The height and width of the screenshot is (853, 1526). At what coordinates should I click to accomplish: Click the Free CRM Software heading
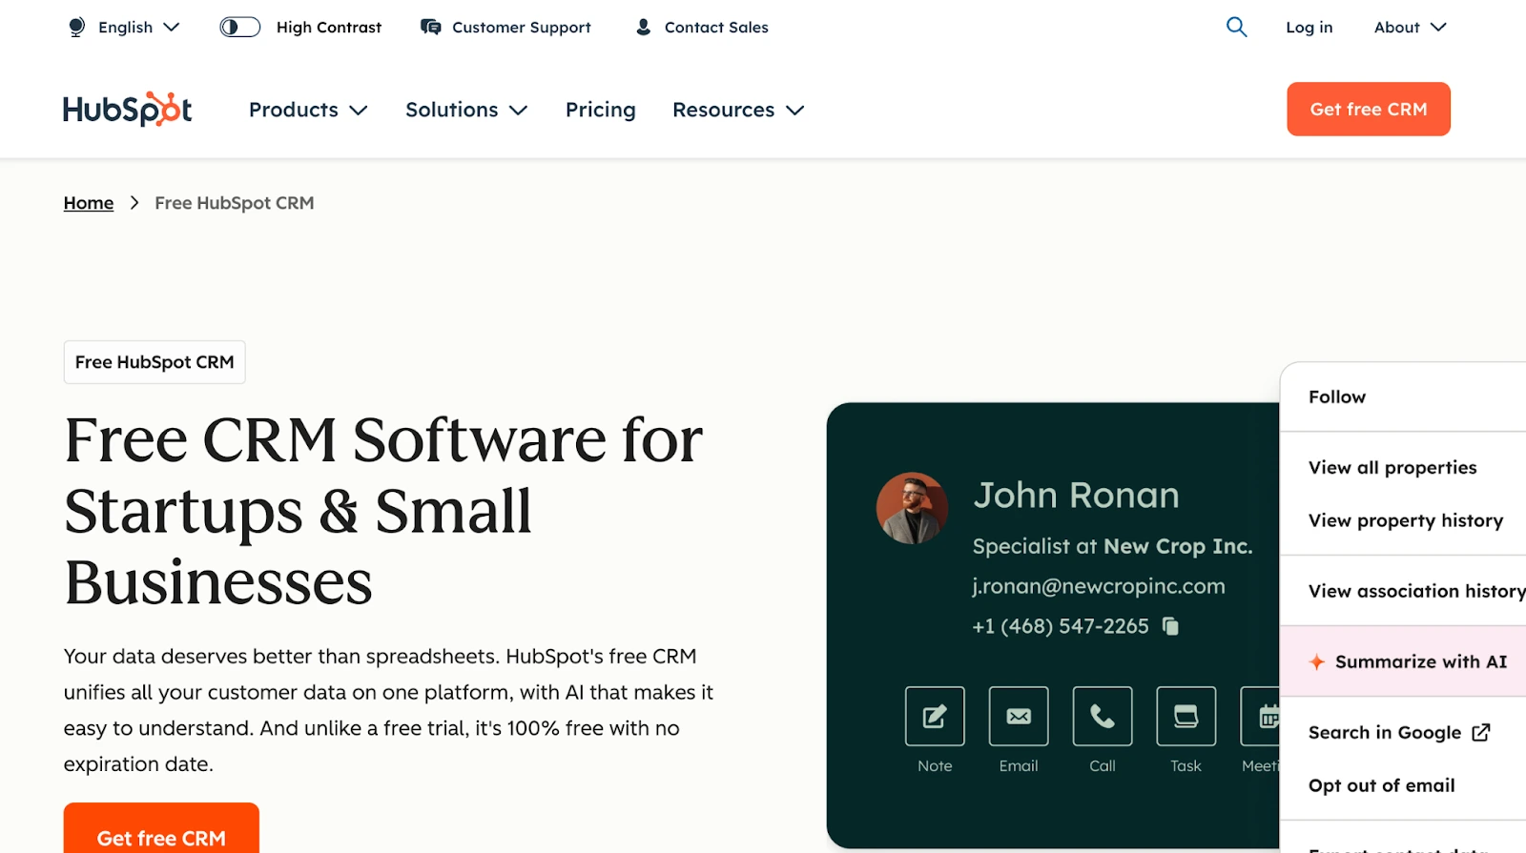383,511
